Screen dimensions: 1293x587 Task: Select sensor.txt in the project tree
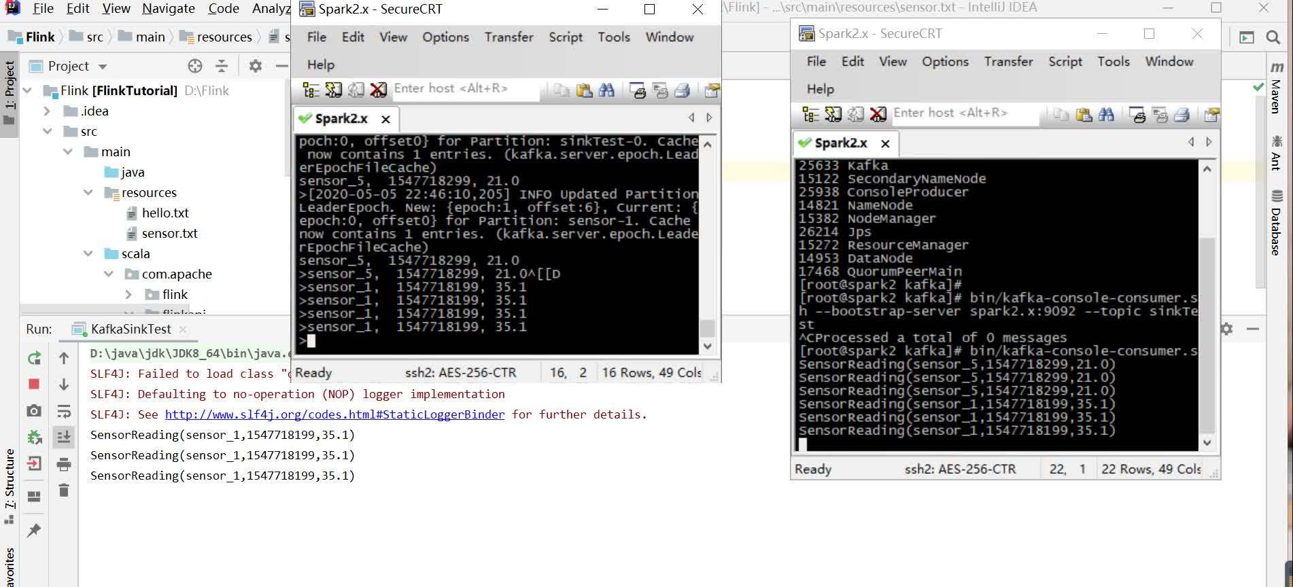pyautogui.click(x=169, y=233)
